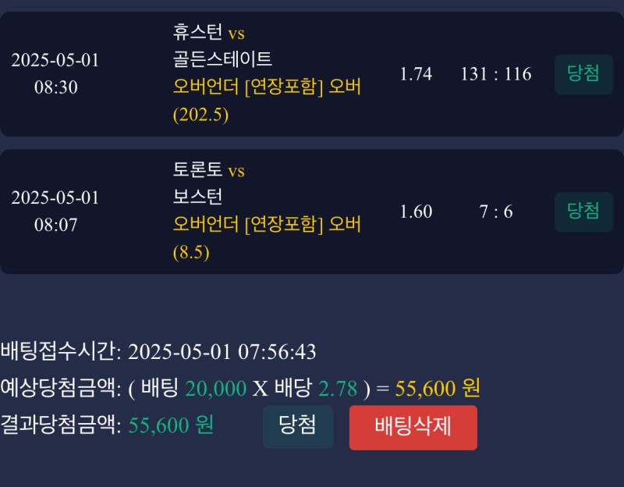
Task: Click the 토론토 team name
Action: (198, 170)
